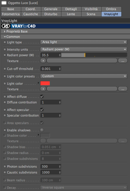Open the Light color texture browse button
Image resolution: width=130 pixels, height=191 pixels.
(x=123, y=89)
